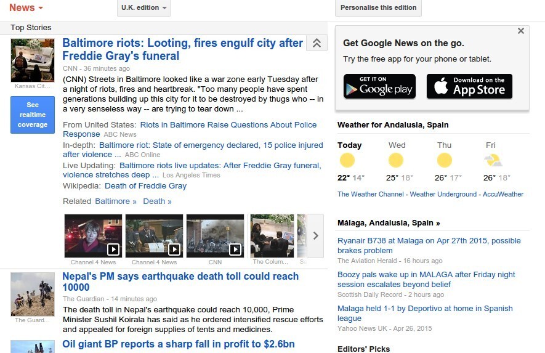The width and height of the screenshot is (545, 353).
Task: Open Málaga, Andalusia, Spain section
Action: click(389, 223)
